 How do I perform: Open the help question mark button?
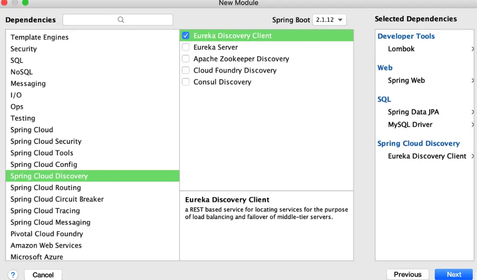pos(13,275)
